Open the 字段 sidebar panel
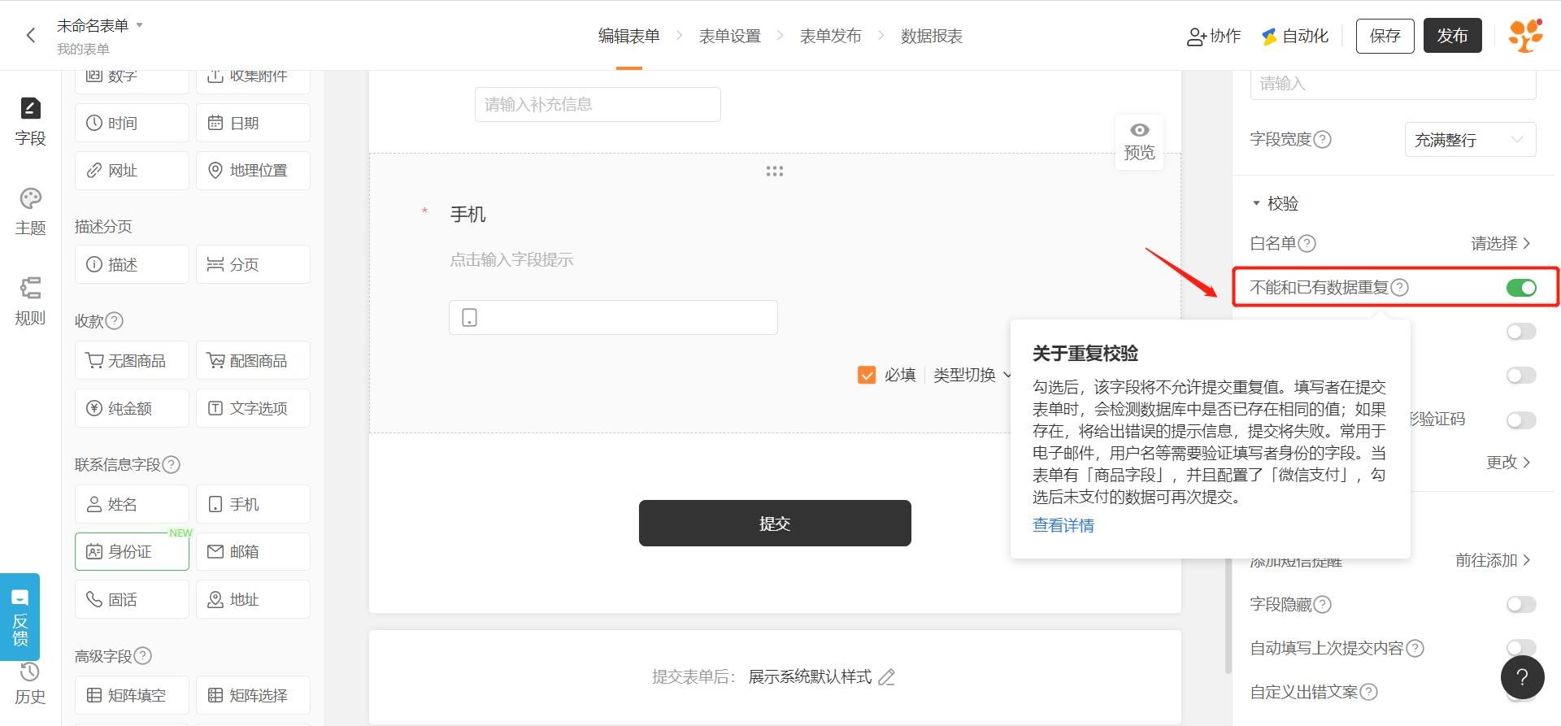Image resolution: width=1561 pixels, height=726 pixels. point(30,122)
